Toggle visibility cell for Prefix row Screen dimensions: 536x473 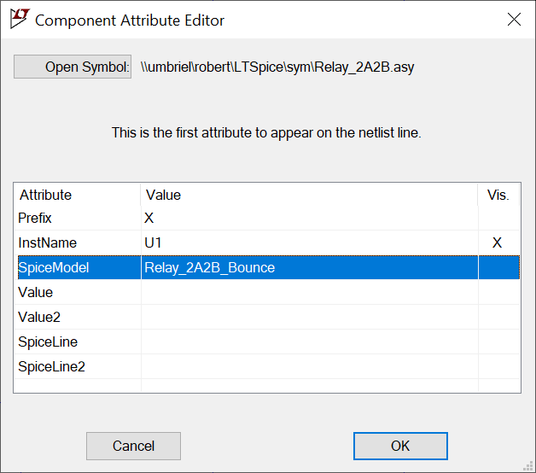pos(498,219)
